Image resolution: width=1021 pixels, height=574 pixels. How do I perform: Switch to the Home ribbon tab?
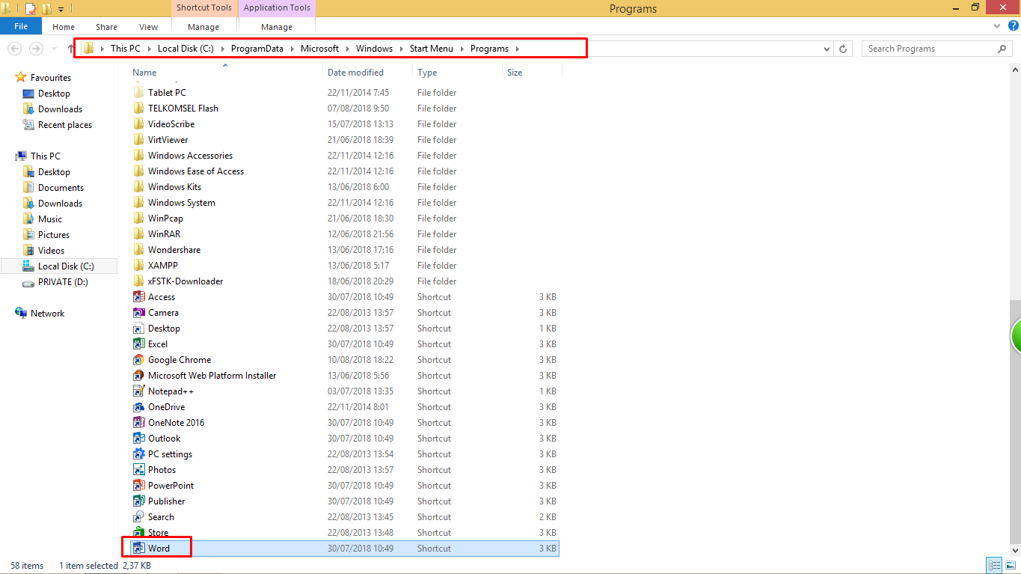tap(64, 27)
